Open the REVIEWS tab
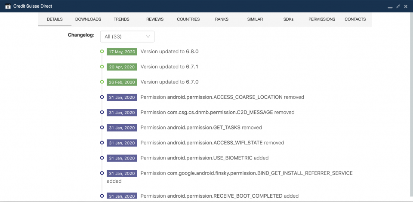Viewport: 413px width, 202px height. tap(155, 19)
